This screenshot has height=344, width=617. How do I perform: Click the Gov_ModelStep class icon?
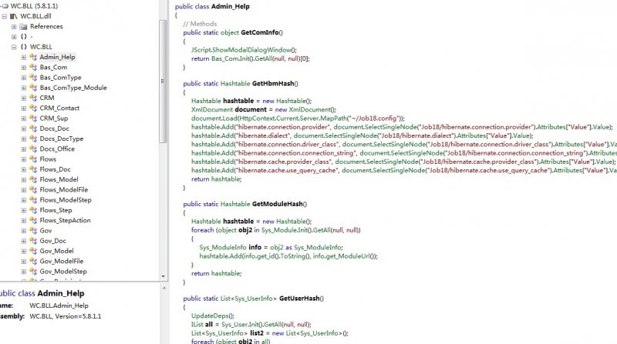[x=33, y=272]
